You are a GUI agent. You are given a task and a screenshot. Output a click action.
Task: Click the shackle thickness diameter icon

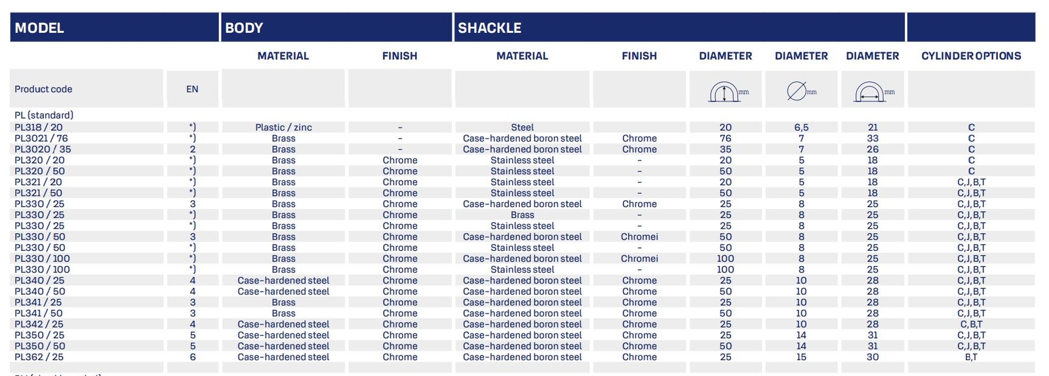pyautogui.click(x=801, y=91)
